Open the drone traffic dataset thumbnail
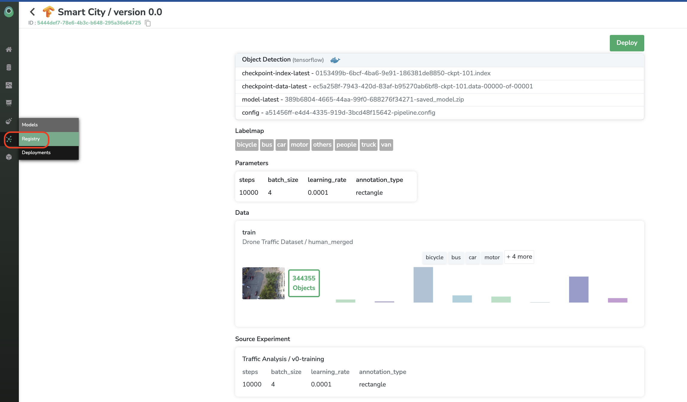The height and width of the screenshot is (402, 687). (263, 283)
